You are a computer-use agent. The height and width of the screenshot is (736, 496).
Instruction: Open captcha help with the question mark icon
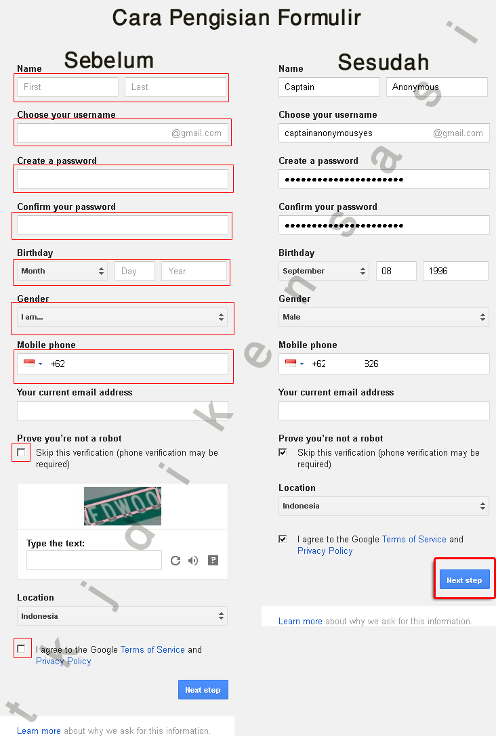click(213, 561)
